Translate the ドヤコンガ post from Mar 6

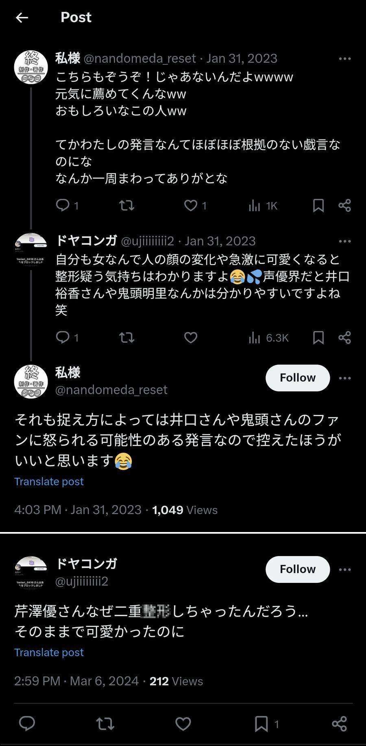pyautogui.click(x=49, y=652)
